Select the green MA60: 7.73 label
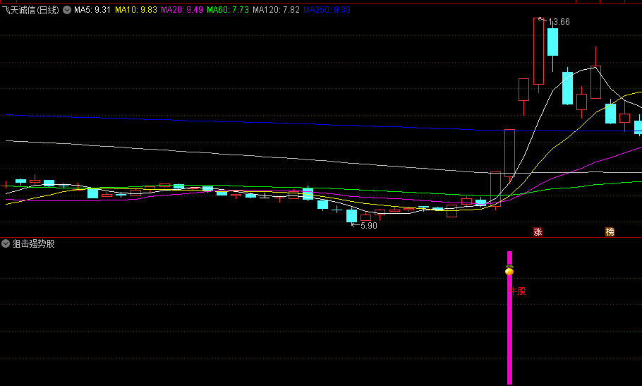This screenshot has width=642, height=386. [228, 10]
